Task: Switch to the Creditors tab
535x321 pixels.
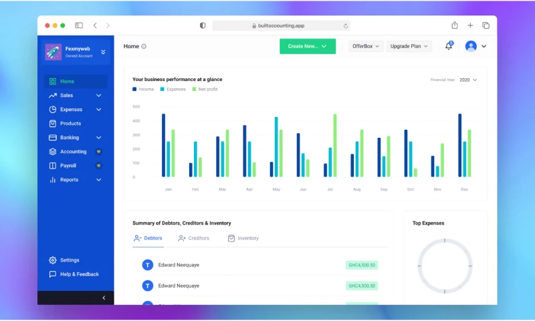Action: pyautogui.click(x=194, y=238)
